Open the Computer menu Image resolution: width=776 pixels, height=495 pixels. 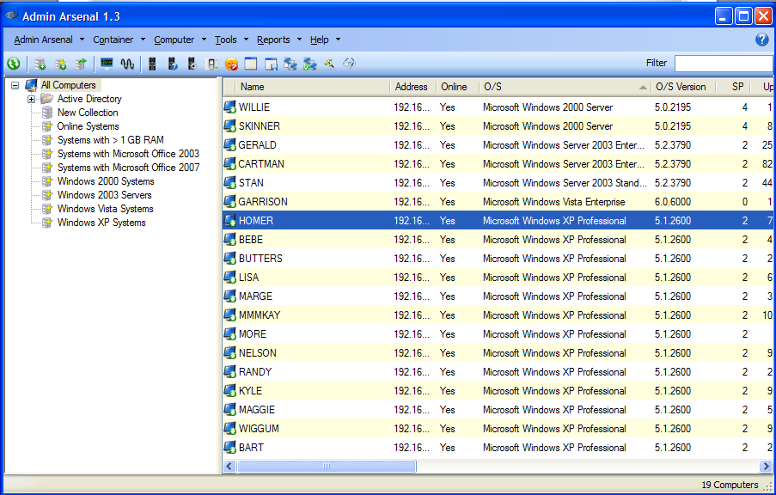point(174,40)
